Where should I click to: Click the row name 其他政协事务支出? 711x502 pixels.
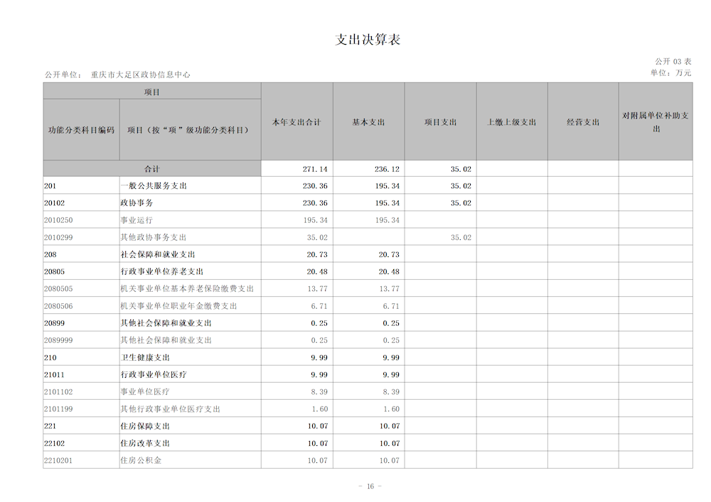tap(154, 238)
